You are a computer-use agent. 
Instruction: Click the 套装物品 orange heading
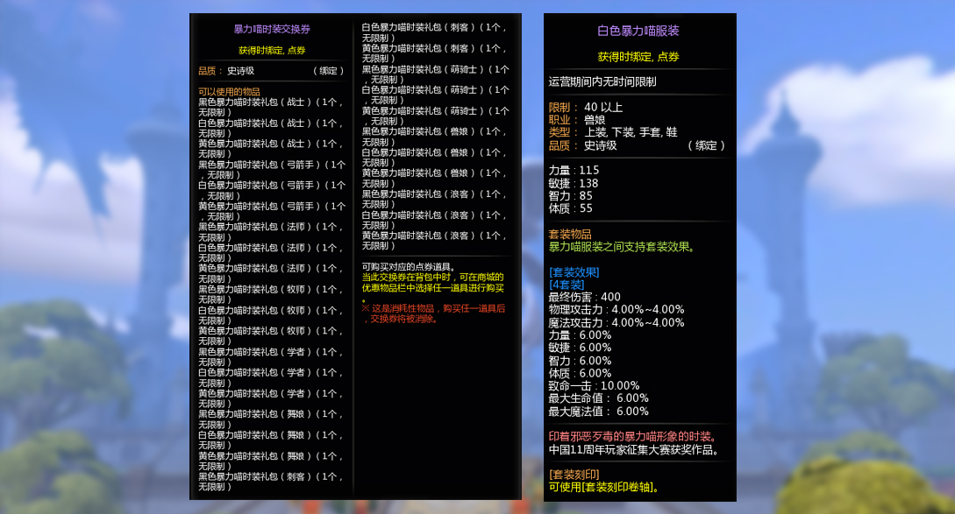[x=570, y=235]
